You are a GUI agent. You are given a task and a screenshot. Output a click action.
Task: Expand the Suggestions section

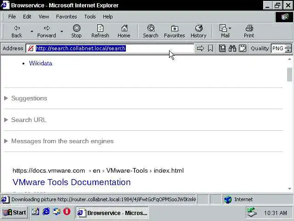coord(26,98)
